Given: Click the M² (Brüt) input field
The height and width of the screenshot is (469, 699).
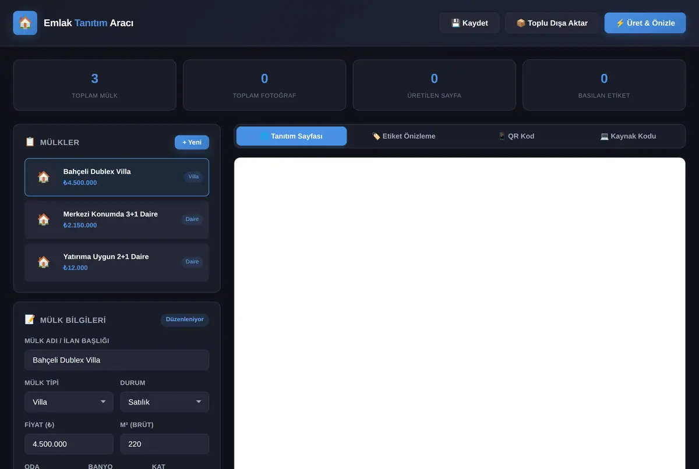Looking at the screenshot, I should pyautogui.click(x=164, y=444).
